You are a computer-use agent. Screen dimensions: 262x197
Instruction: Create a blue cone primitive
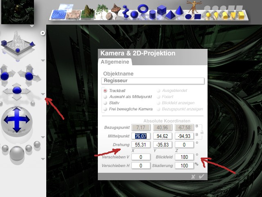tap(179, 10)
